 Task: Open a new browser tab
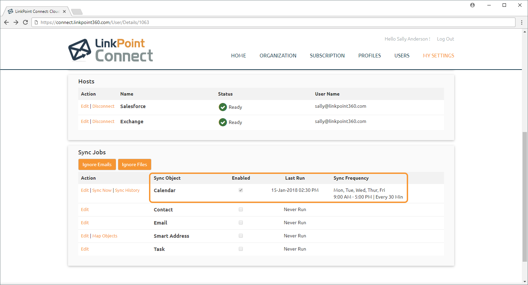[77, 12]
